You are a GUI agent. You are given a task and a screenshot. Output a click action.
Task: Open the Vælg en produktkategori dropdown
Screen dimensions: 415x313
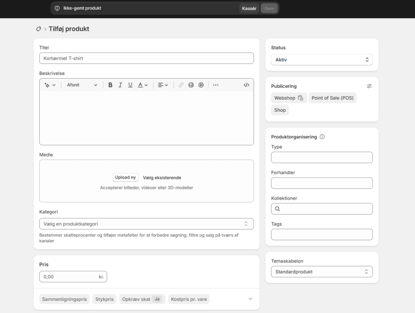[x=146, y=224]
